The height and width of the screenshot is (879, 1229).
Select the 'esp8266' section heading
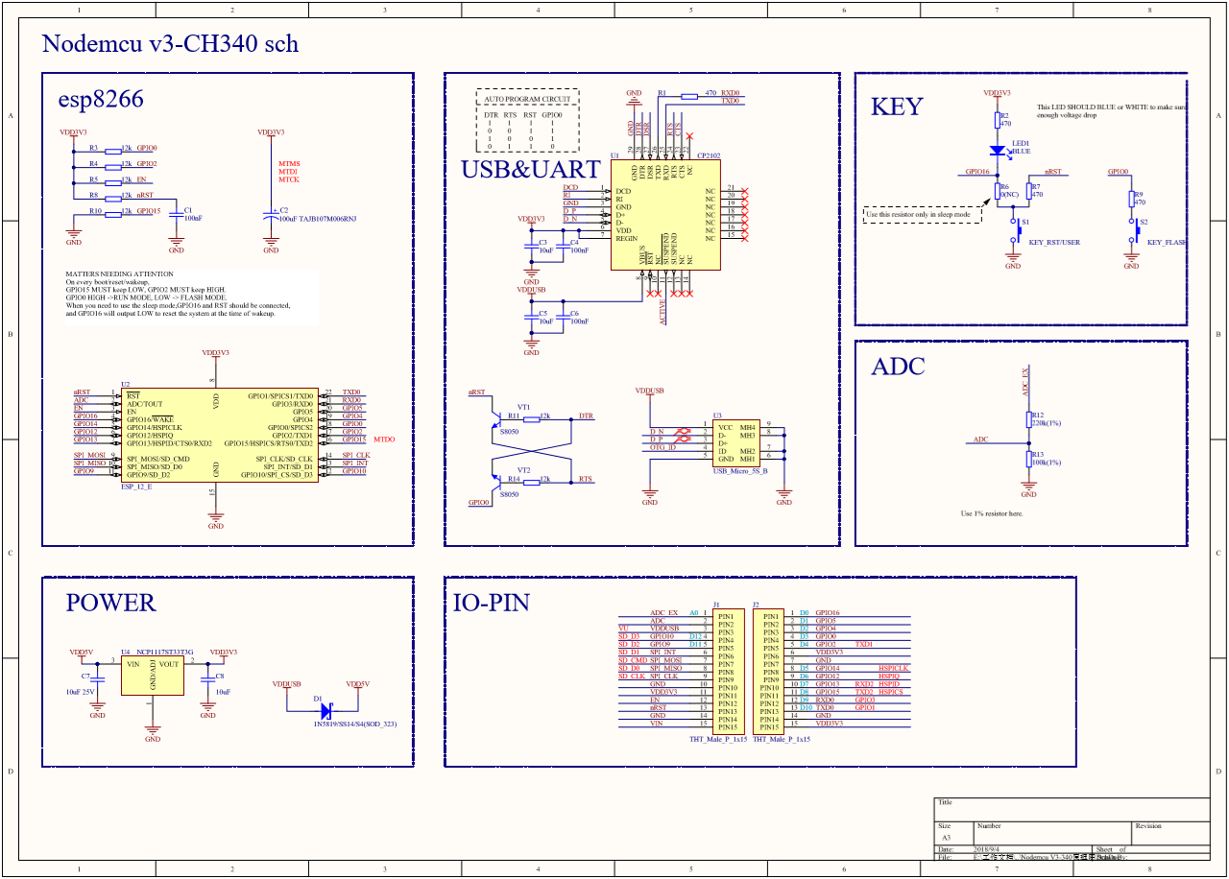(101, 99)
